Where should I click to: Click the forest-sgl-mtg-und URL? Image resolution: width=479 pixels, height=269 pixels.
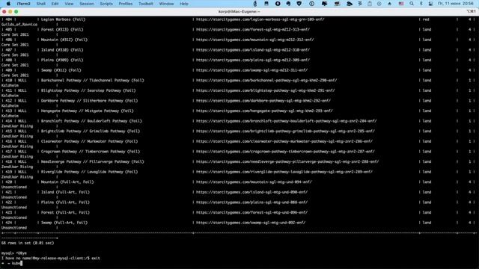(x=251, y=212)
